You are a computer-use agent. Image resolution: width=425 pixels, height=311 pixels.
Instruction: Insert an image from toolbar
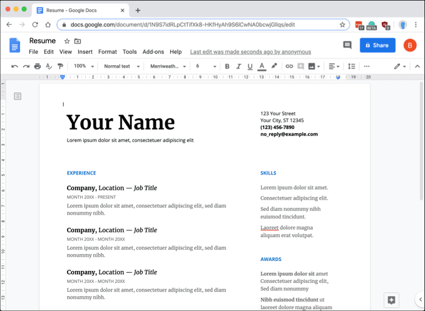point(312,66)
